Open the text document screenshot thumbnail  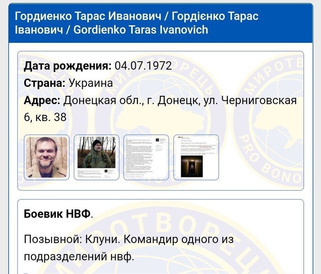(146, 158)
